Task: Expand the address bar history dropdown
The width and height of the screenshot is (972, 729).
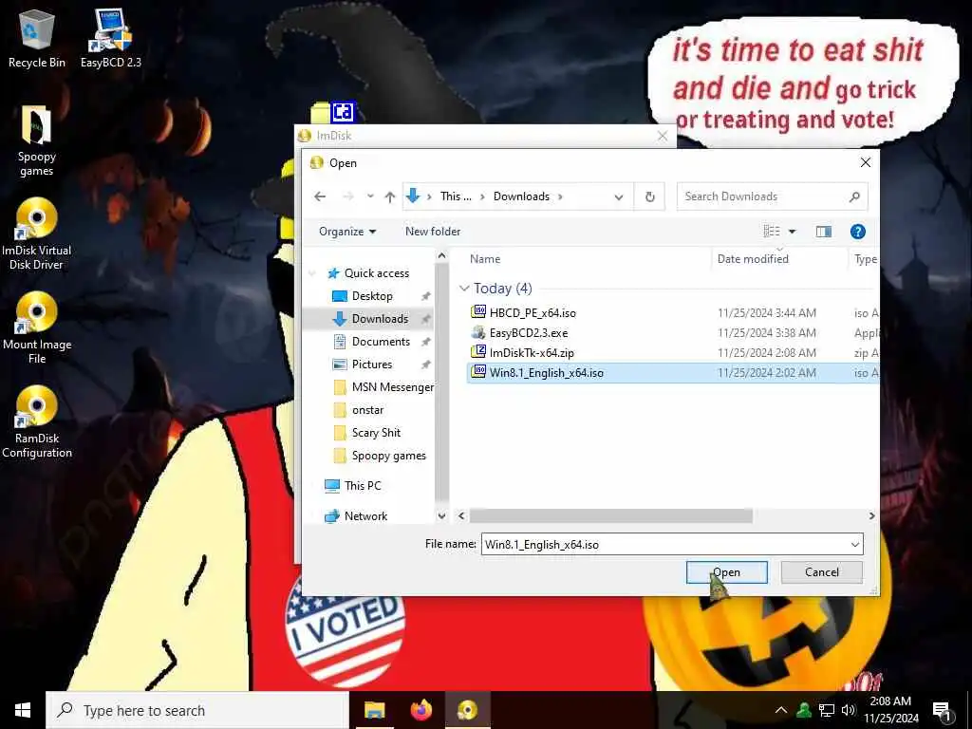Action: [x=619, y=197]
